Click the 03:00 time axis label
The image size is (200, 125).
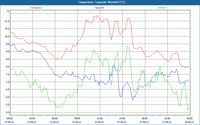coord(32,118)
